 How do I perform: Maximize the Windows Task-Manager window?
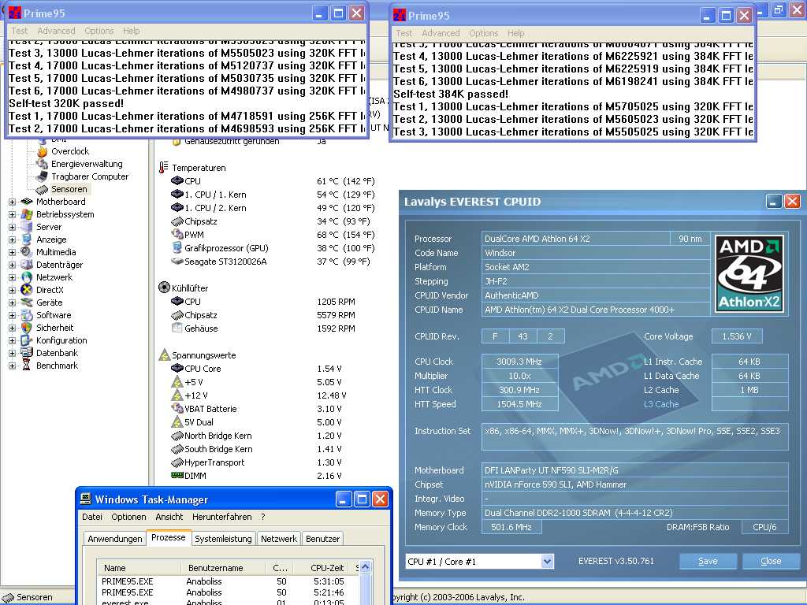[x=362, y=499]
